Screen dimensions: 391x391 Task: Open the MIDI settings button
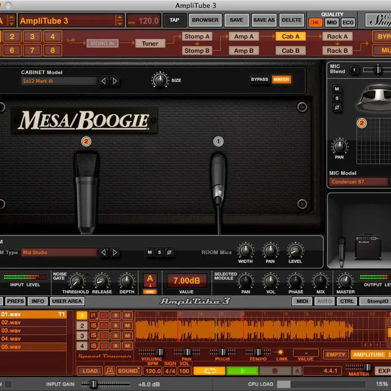[x=302, y=301]
